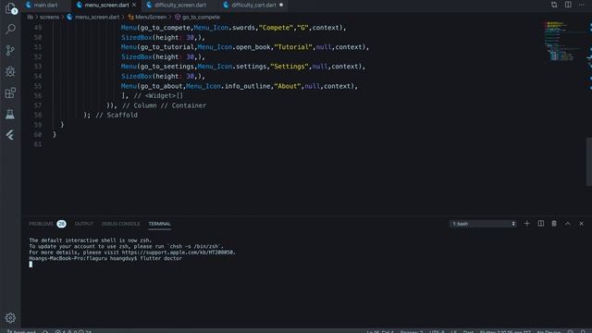Image resolution: width=592 pixels, height=333 pixels.
Task: Click the editor vertical scrollbar thumb
Action: 588,162
